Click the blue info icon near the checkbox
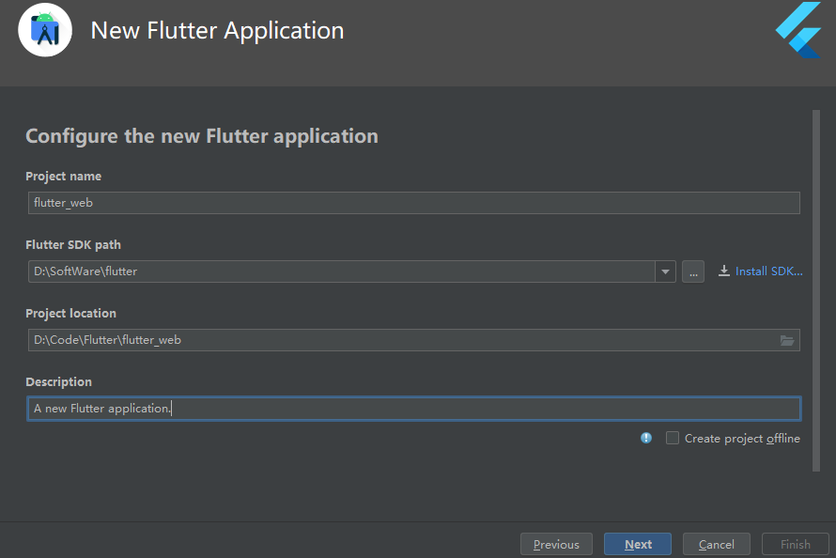This screenshot has height=558, width=836. click(x=645, y=438)
